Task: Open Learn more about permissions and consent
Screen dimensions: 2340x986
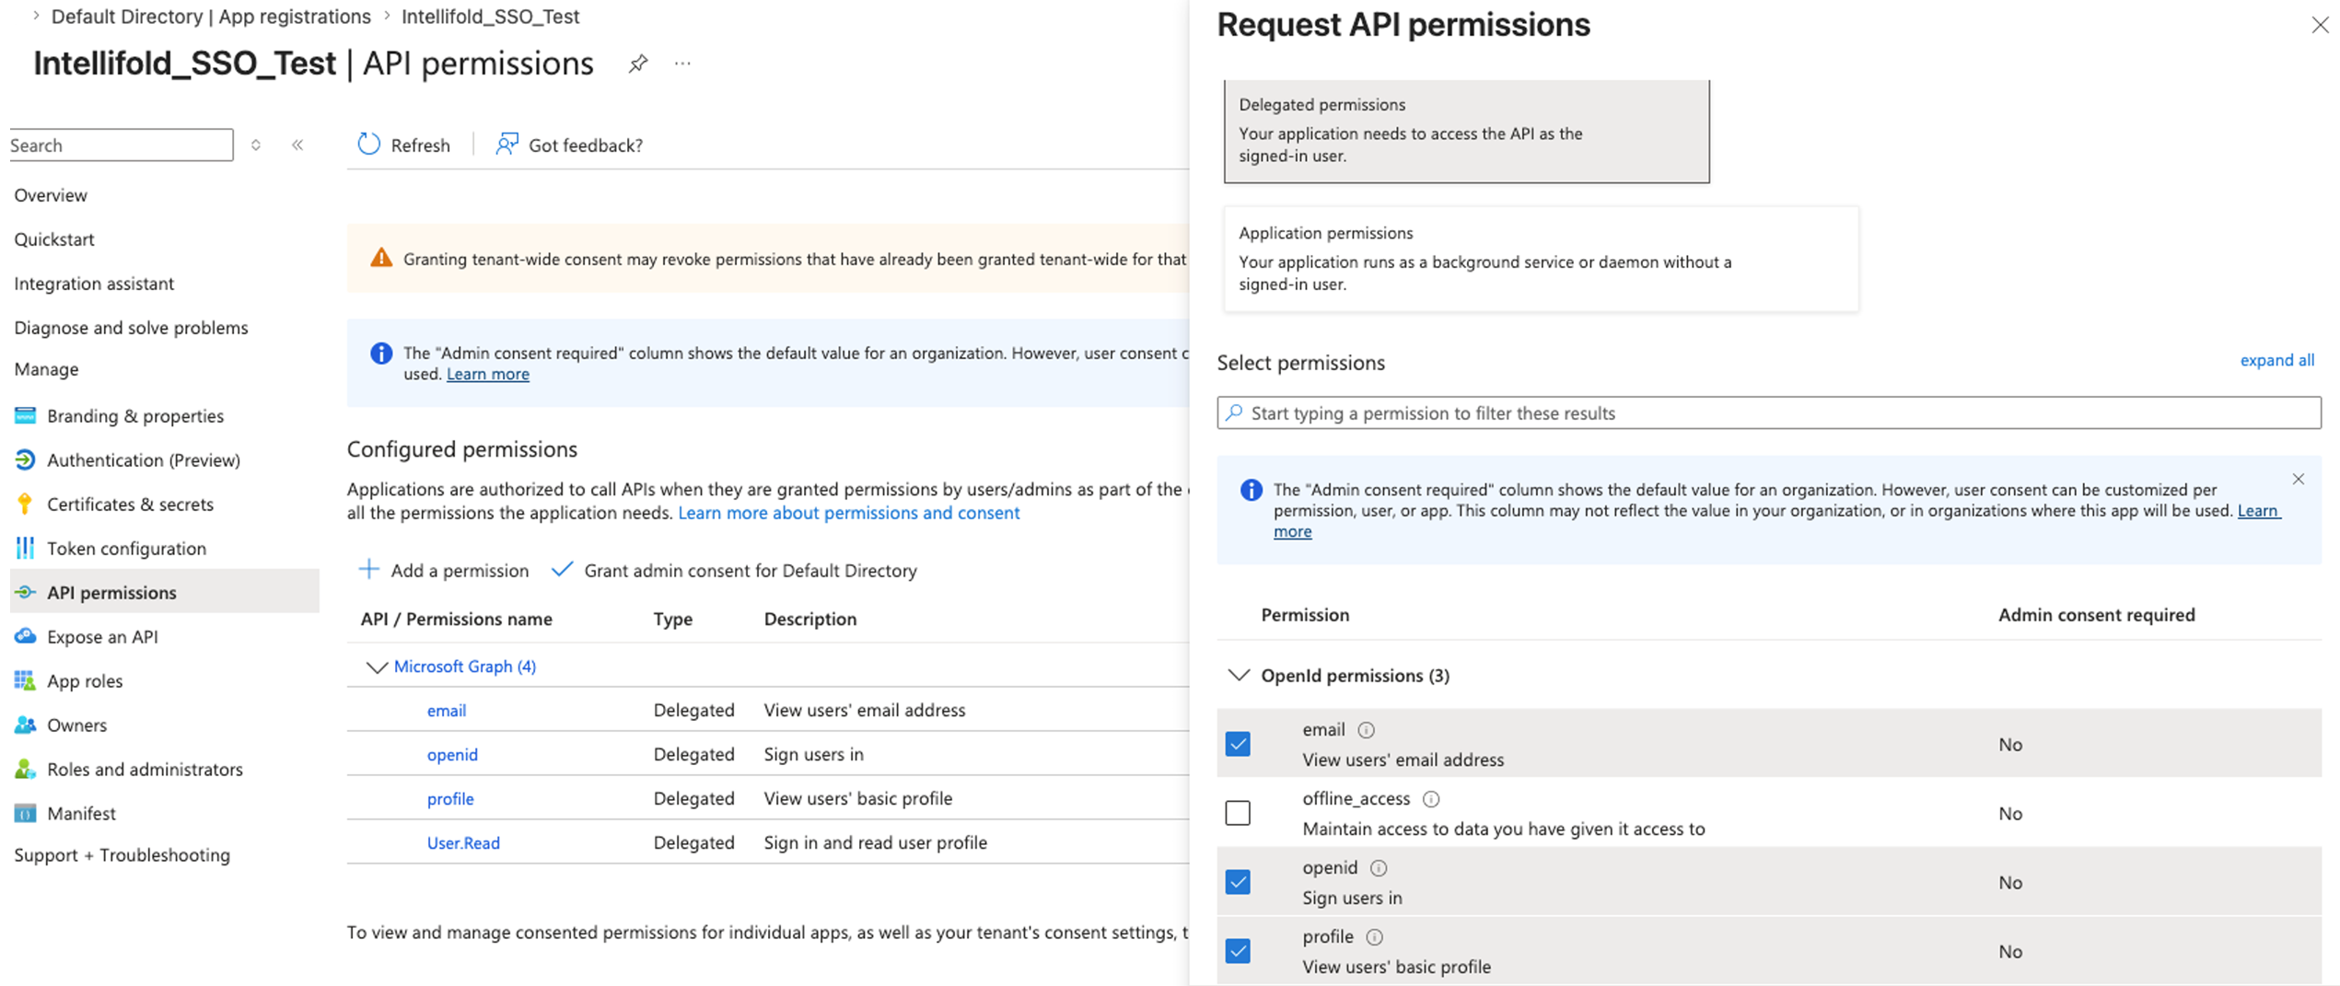Action: (x=848, y=513)
